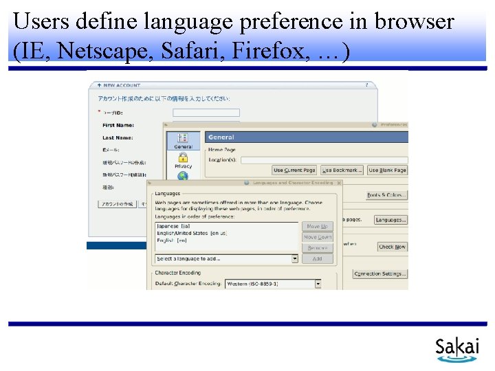Open the Languages button in Preferences

(390, 220)
